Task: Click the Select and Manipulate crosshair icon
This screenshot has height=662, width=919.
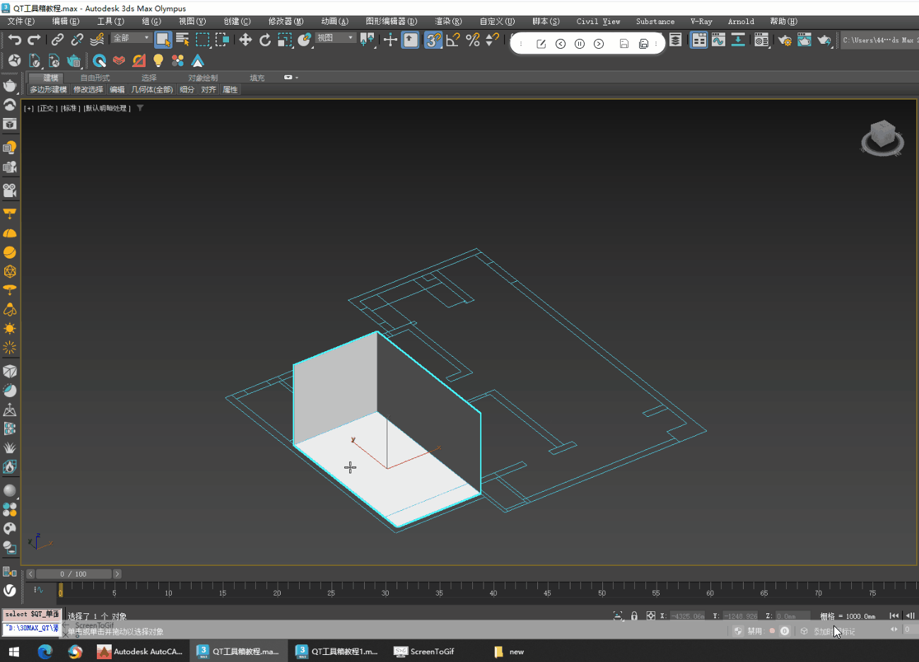Action: (390, 40)
